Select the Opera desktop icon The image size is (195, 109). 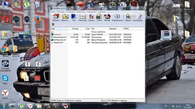click(x=5, y=20)
